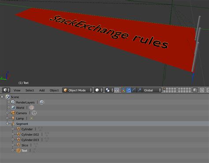Collapse the Segment empty node
The width and height of the screenshot is (209, 163).
point(7,123)
